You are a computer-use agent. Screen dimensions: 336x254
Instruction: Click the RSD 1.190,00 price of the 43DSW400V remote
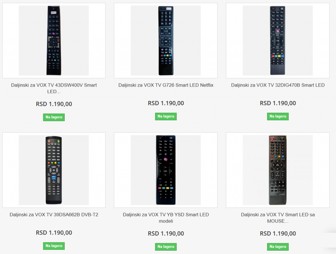[54, 104]
